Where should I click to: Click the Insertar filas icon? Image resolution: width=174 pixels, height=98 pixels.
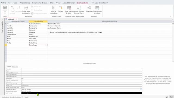32,7
